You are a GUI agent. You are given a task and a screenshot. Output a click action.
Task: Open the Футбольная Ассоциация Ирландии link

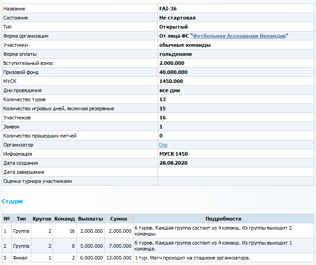click(239, 36)
